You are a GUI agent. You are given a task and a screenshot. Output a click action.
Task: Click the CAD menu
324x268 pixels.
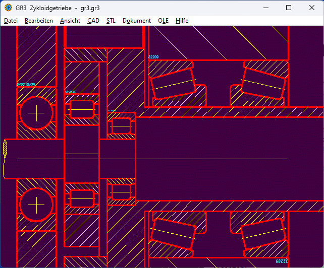click(x=93, y=21)
